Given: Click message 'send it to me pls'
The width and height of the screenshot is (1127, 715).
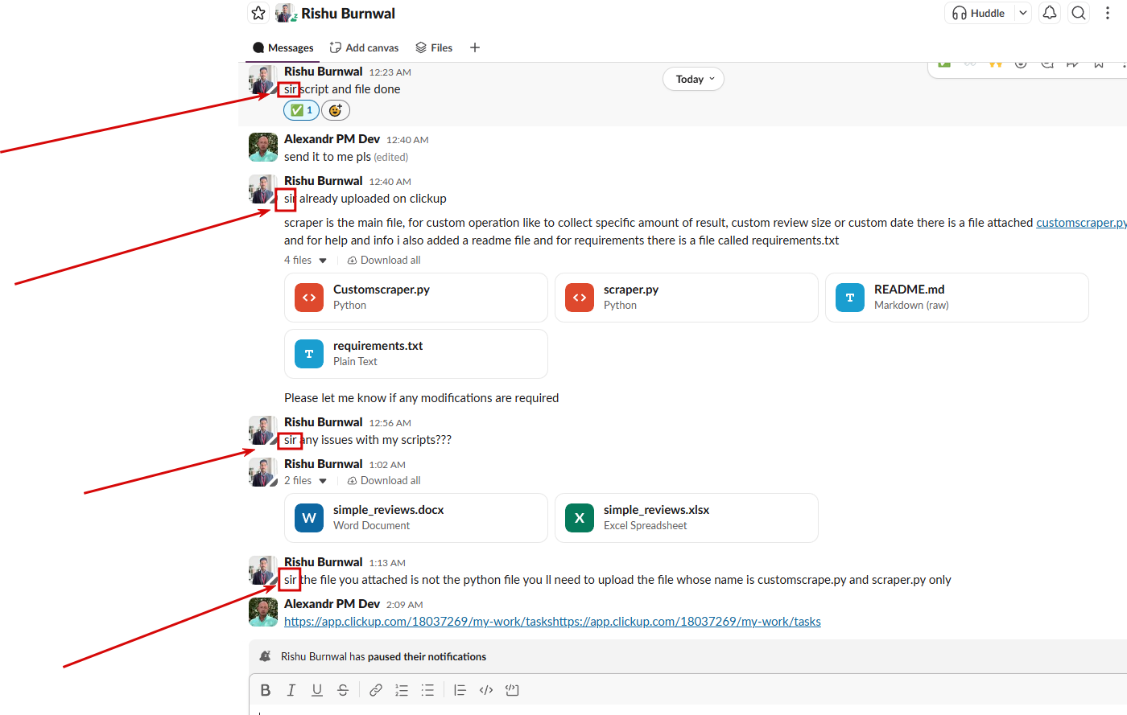Looking at the screenshot, I should tap(328, 157).
